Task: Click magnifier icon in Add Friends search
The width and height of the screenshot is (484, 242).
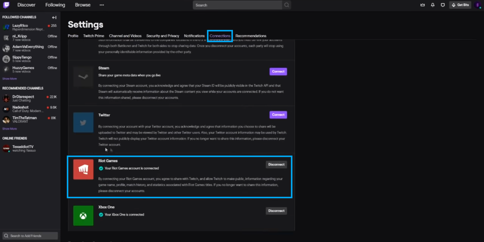Action: [6, 236]
